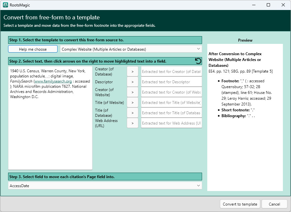Focus the Descriptor extracted text field
Viewport: 291px width, 212px height.
click(171, 82)
